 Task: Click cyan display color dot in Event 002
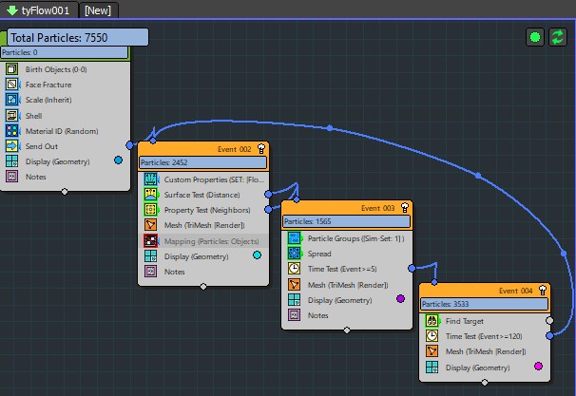pyautogui.click(x=258, y=255)
